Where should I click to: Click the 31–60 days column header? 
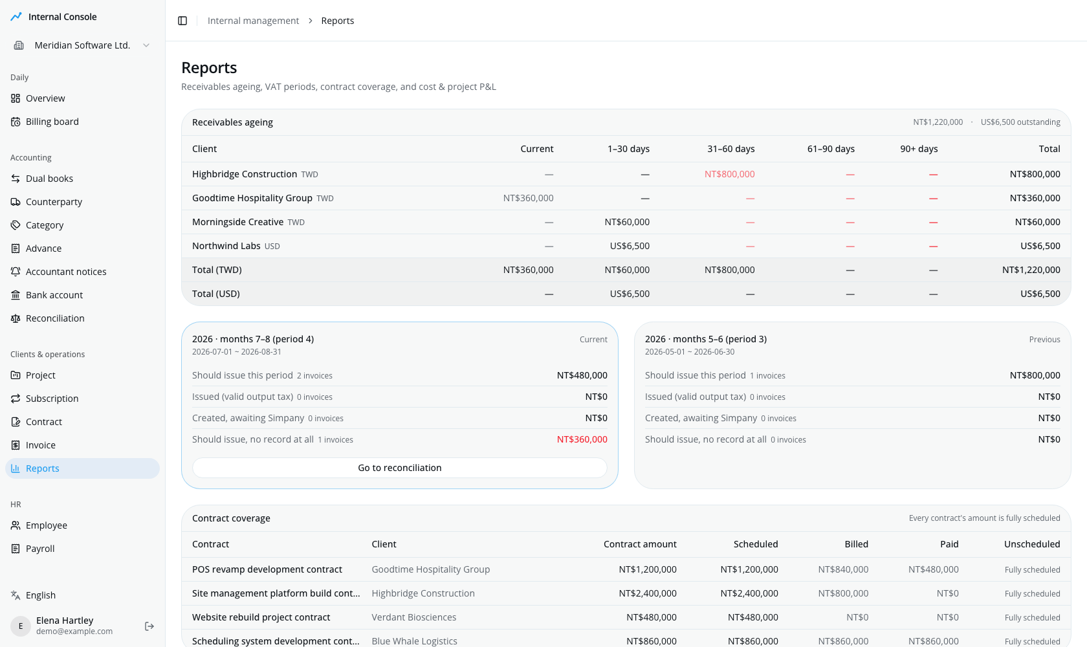coord(730,149)
